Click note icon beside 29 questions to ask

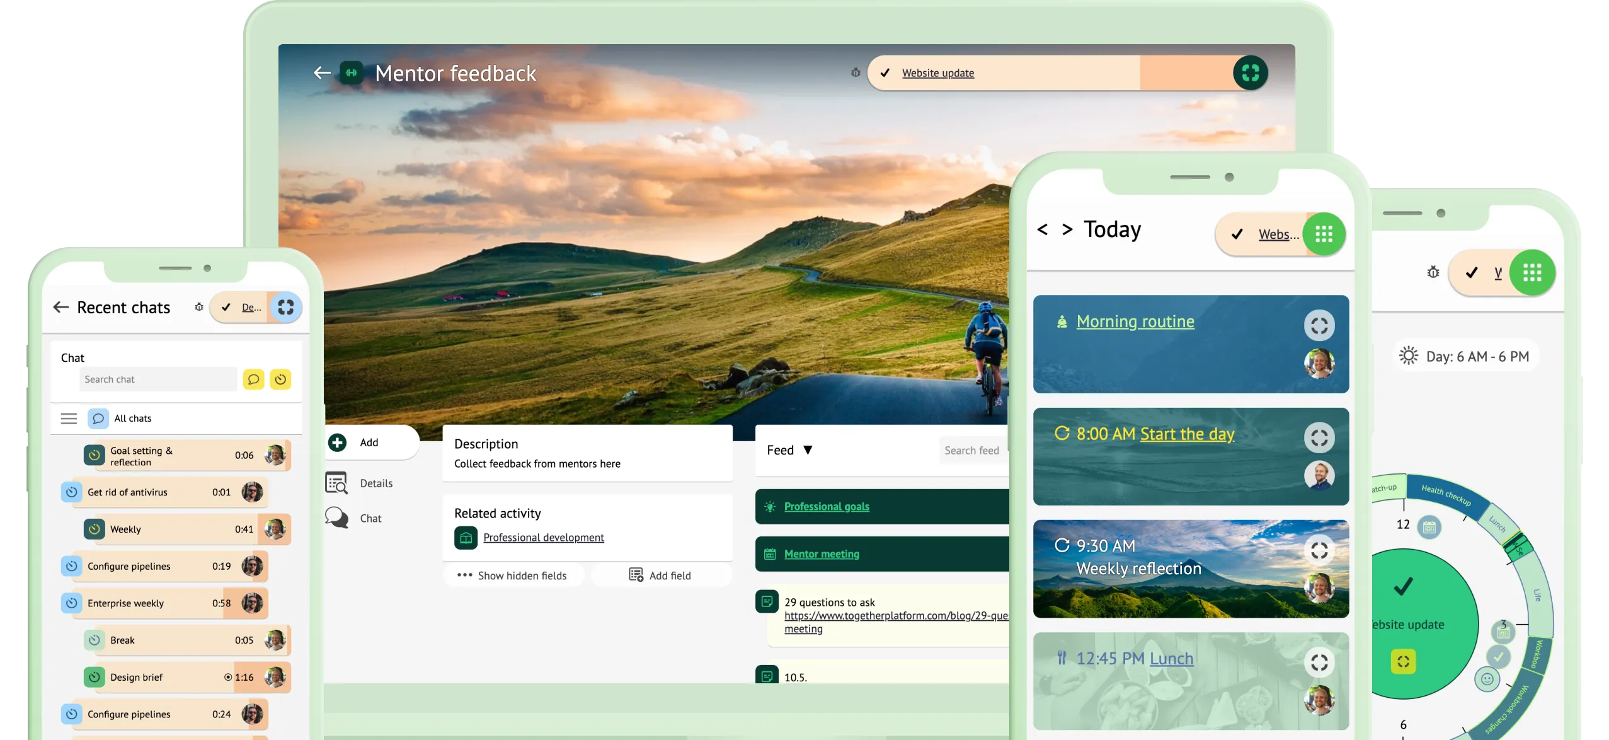tap(767, 602)
